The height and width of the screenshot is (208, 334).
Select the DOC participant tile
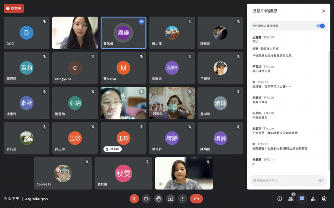point(26,33)
